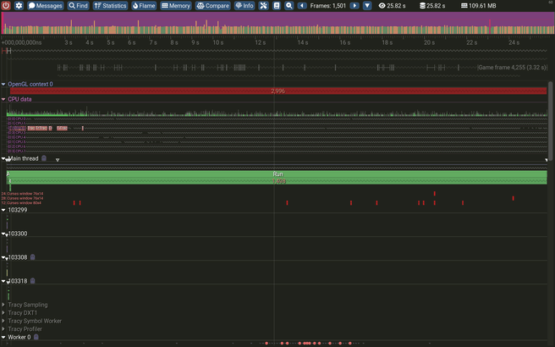Click the database total time span icon
This screenshot has height=347, width=555.
coord(422,6)
